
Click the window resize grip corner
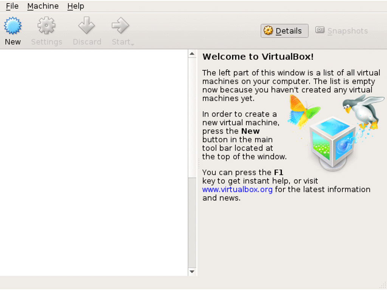coord(383,285)
